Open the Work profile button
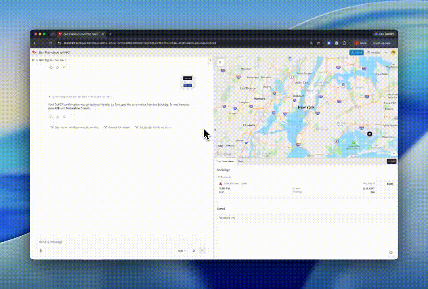428x289 pixels. pos(360,43)
